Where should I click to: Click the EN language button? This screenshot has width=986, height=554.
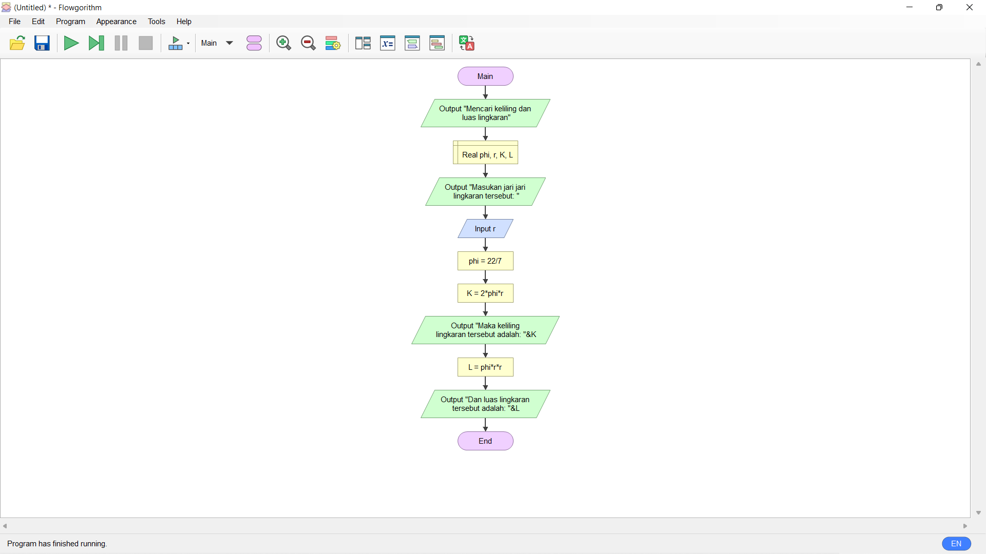tap(956, 544)
